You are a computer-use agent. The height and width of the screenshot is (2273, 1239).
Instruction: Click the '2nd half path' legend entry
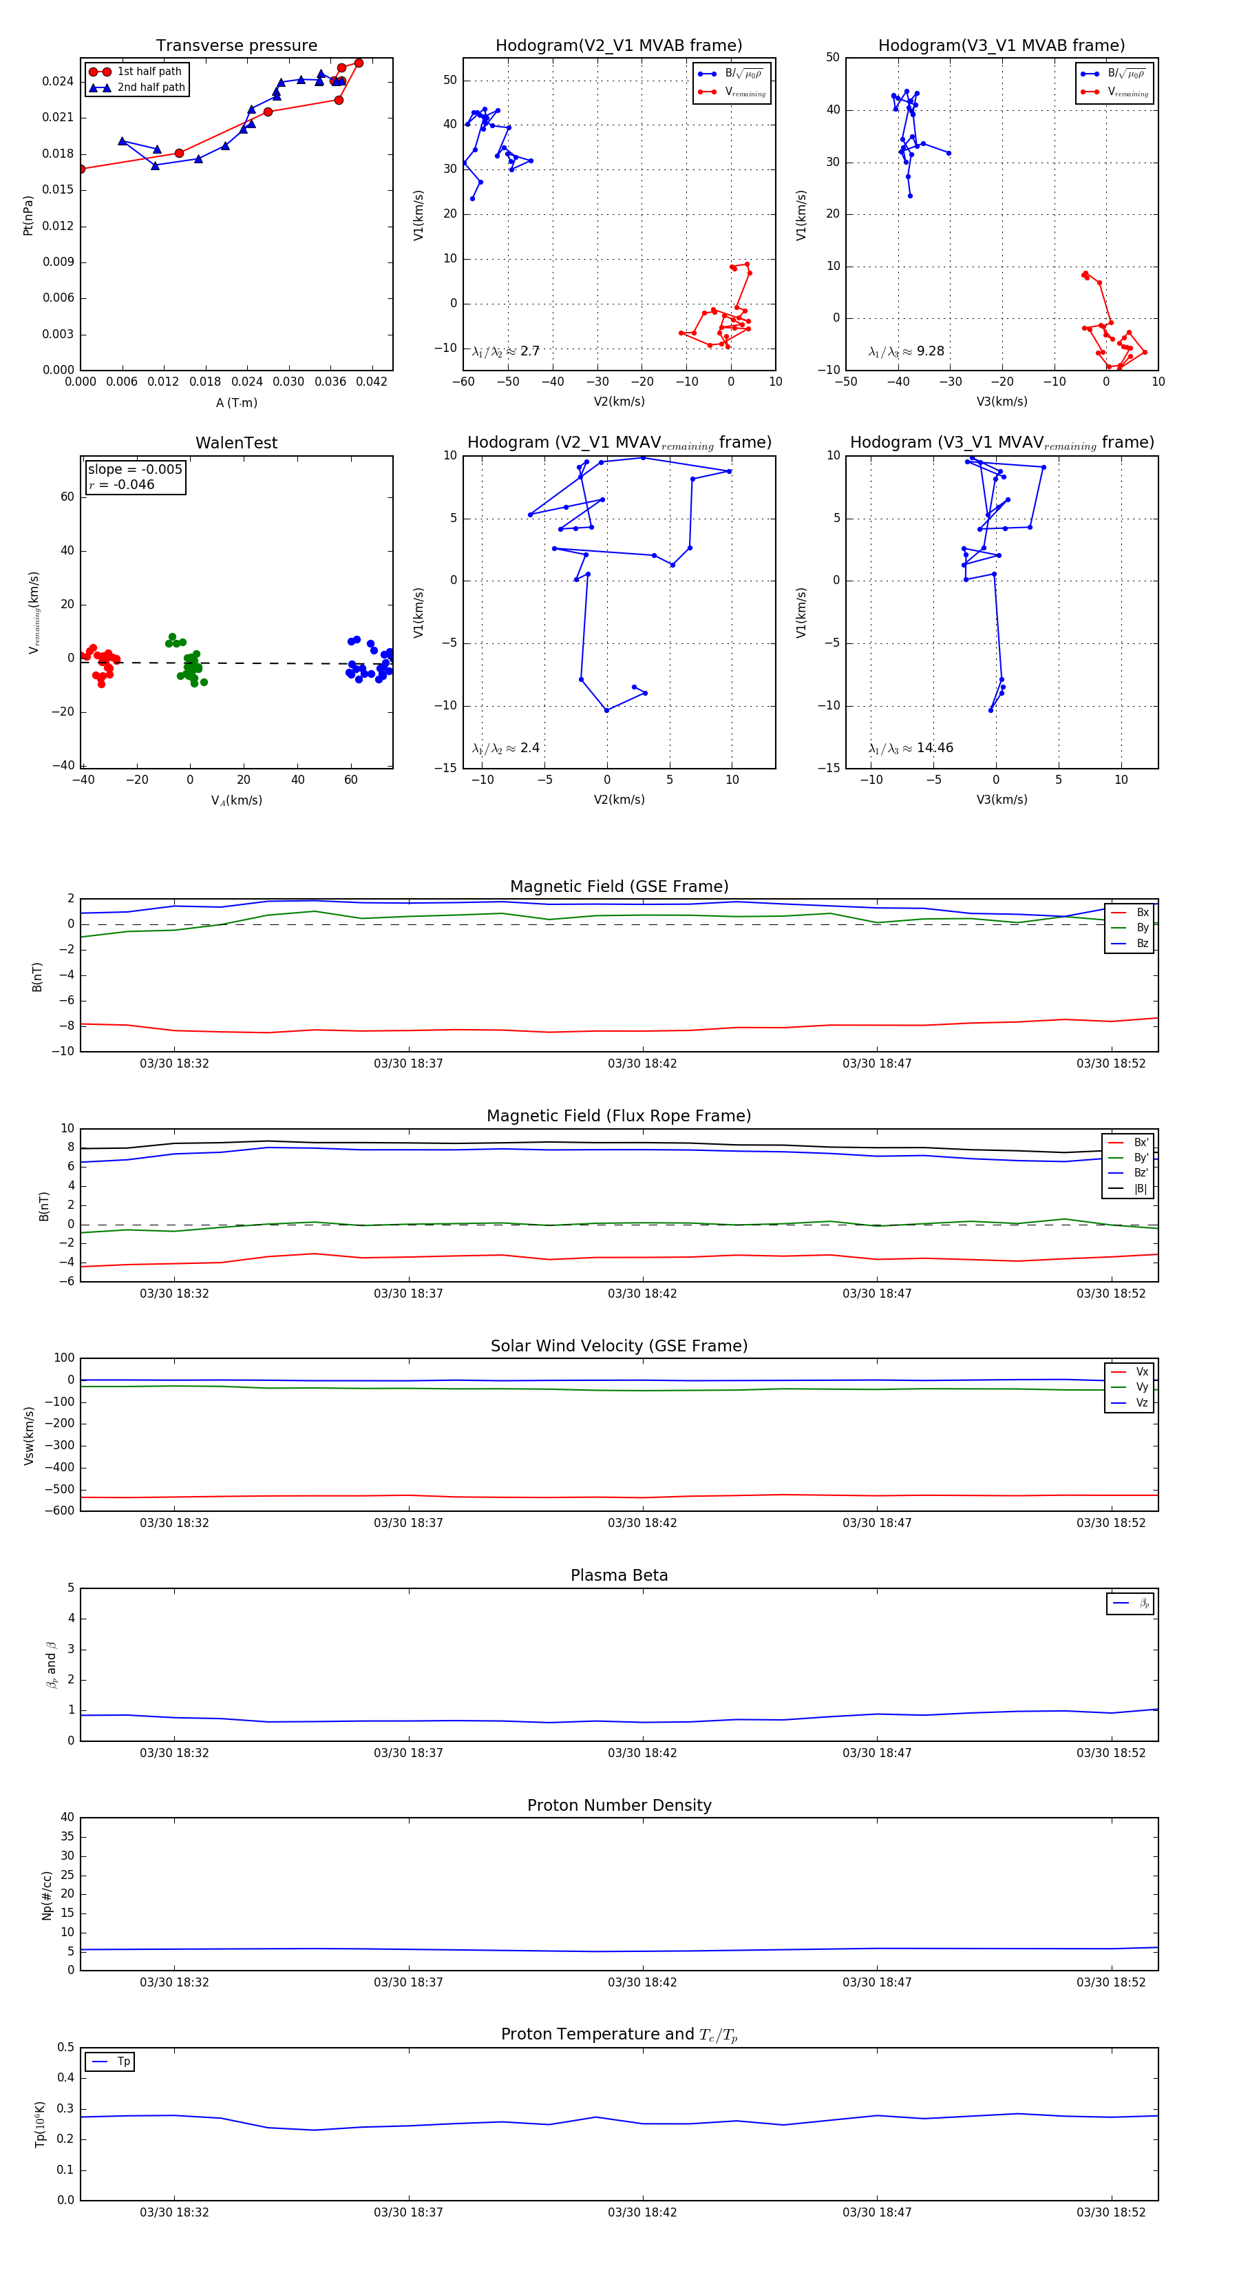click(137, 87)
